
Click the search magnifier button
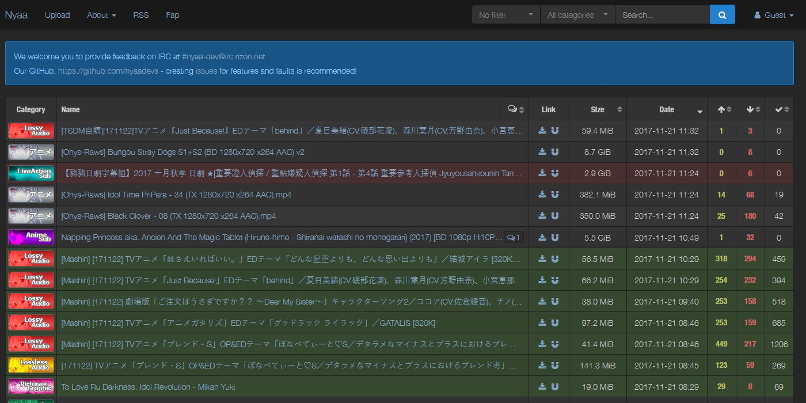[x=722, y=14]
